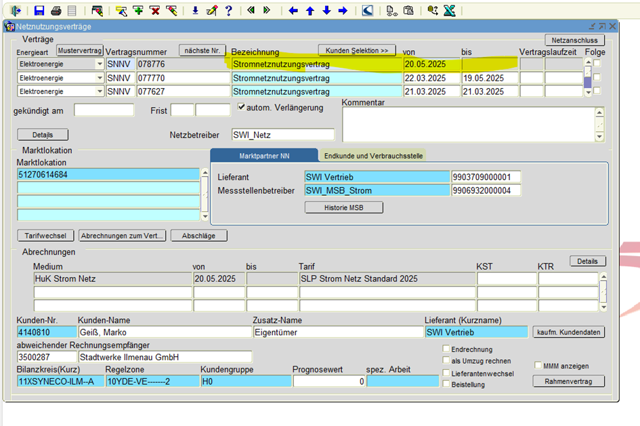The width and height of the screenshot is (640, 426).
Task: Click the blue down arrow navigation icon
Action: 326,10
